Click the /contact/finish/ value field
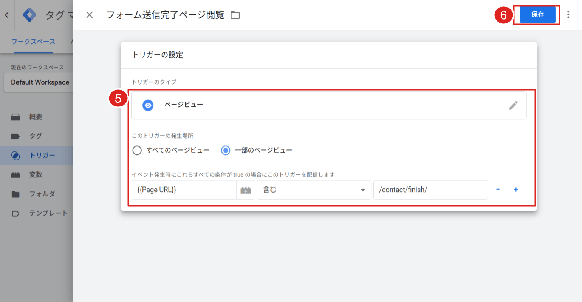This screenshot has height=302, width=582. click(x=430, y=190)
